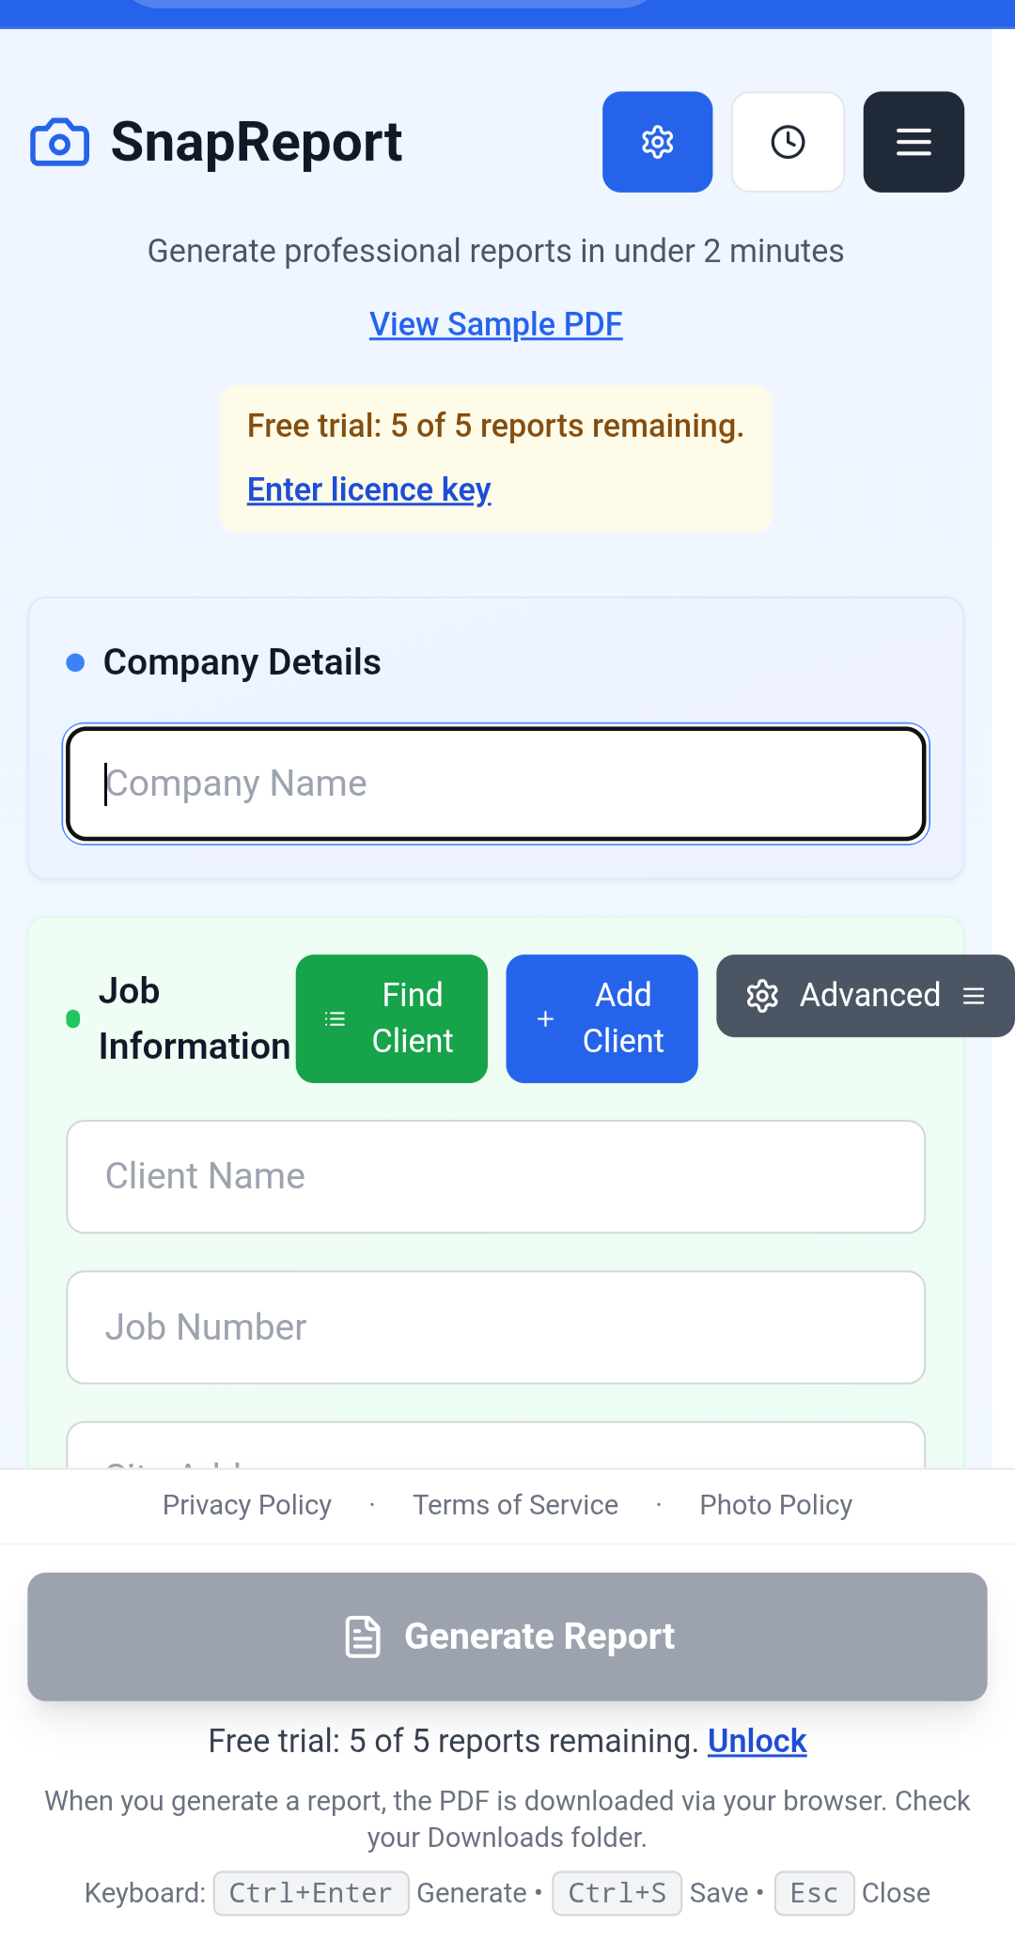Click the plus icon on Add Client
The image size is (1015, 1956).
tap(545, 1018)
